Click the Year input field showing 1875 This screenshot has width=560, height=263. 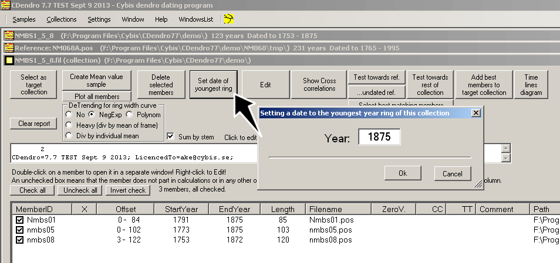379,137
